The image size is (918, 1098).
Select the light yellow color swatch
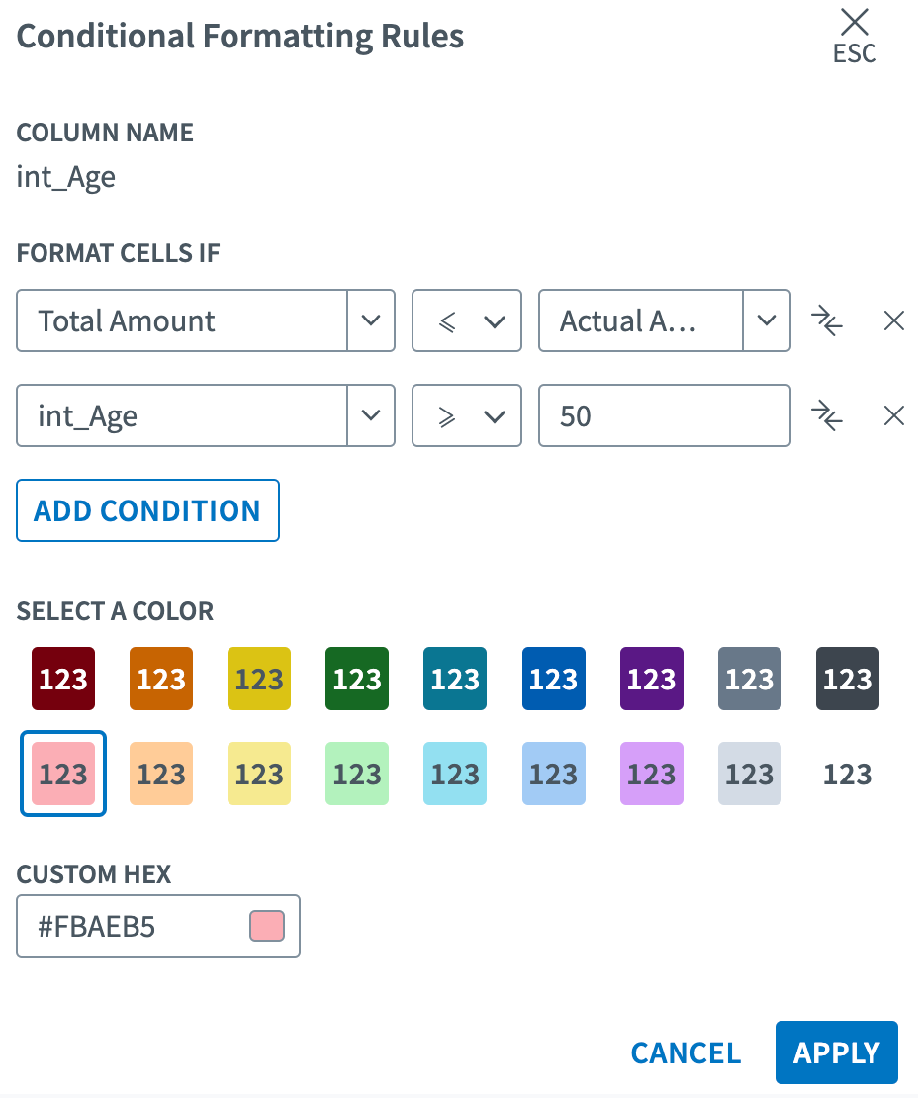point(259,774)
